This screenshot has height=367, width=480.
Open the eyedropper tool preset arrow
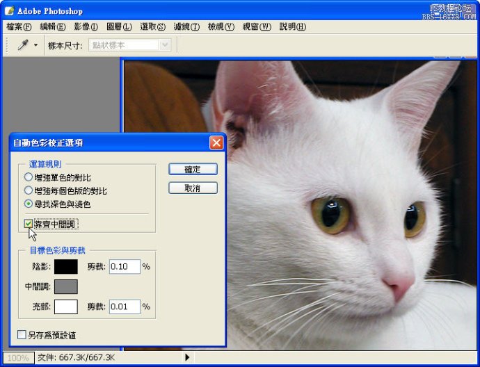(x=35, y=45)
